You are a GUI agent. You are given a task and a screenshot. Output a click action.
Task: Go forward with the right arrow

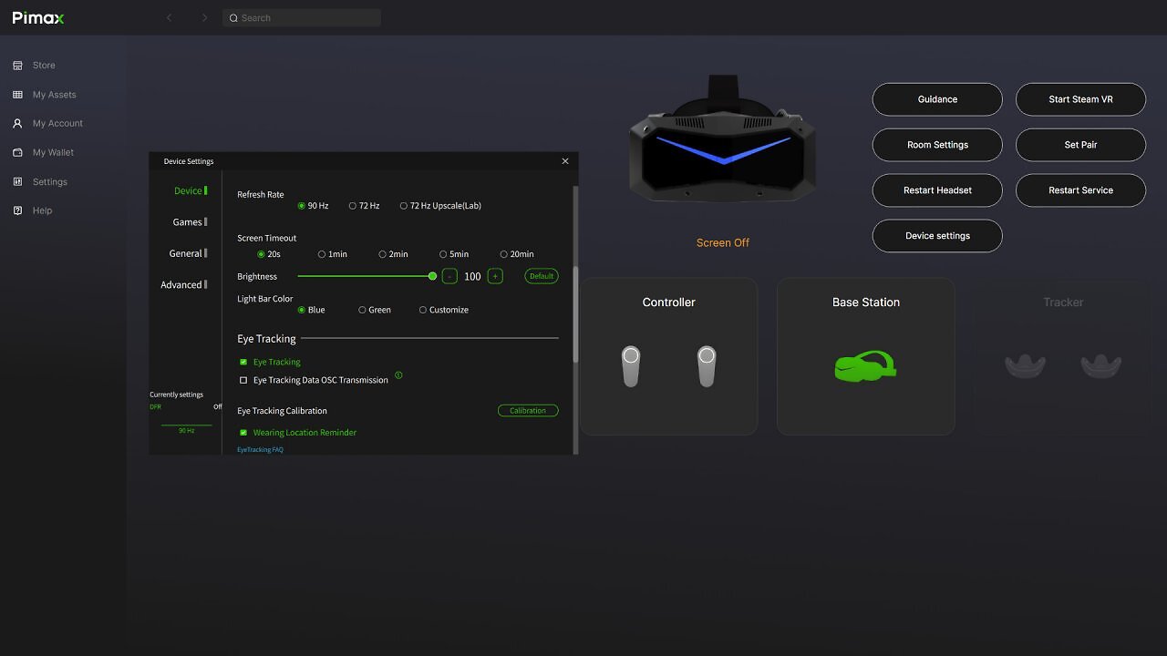point(204,17)
